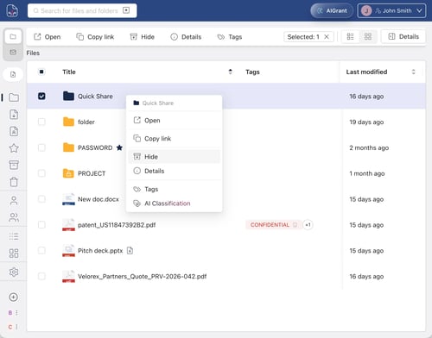This screenshot has height=338, width=432.
Task: Check the Velorex_Partners_Quote checkbox
Action: (41, 276)
